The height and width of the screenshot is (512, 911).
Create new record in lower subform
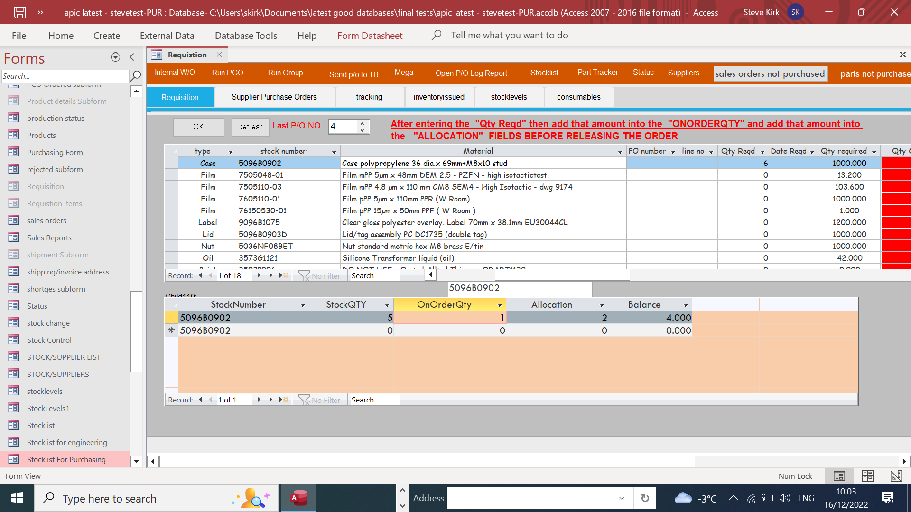click(284, 400)
